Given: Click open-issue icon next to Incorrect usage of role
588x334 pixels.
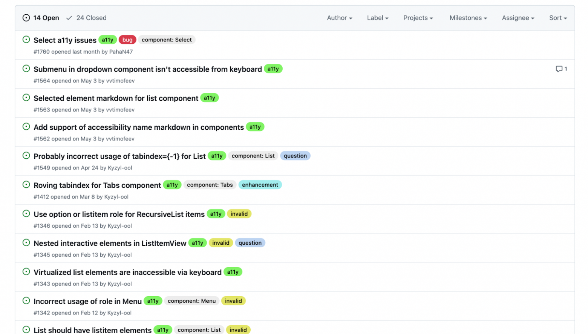Looking at the screenshot, I should coord(26,301).
